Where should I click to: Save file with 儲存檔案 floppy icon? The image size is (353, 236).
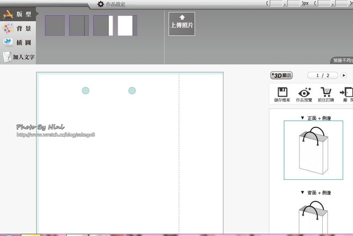pyautogui.click(x=282, y=94)
